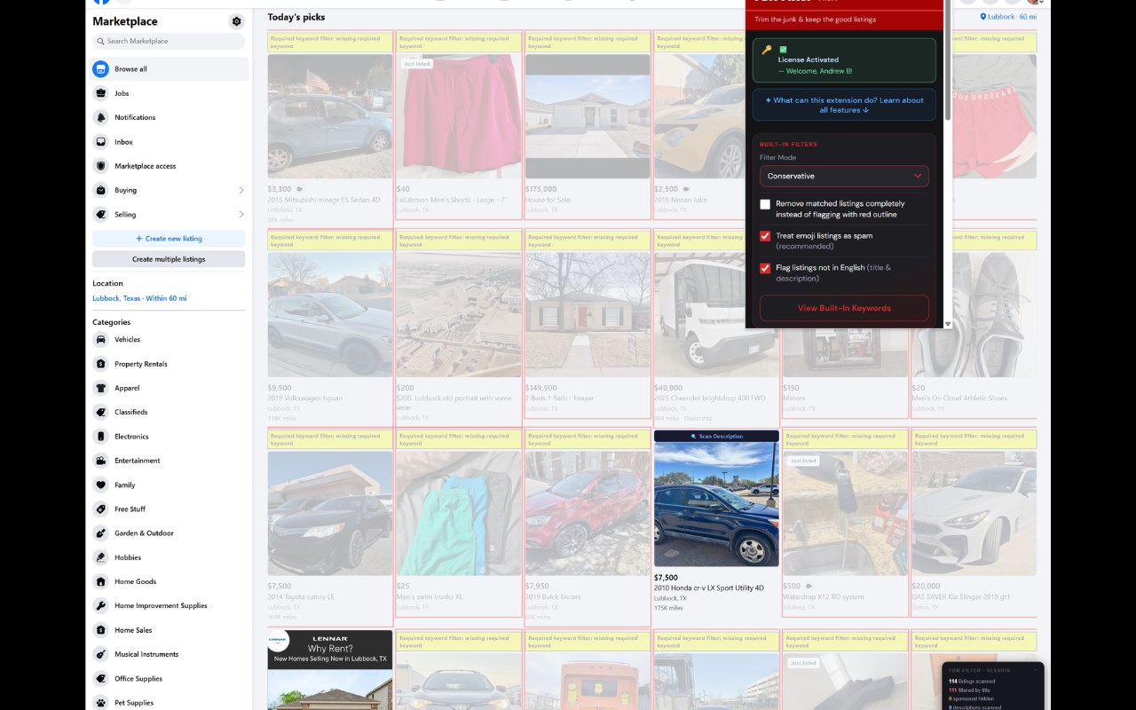Open the Lululemon Men's Shorts listing photo
Screen dimensions: 1136x710
click(x=459, y=116)
